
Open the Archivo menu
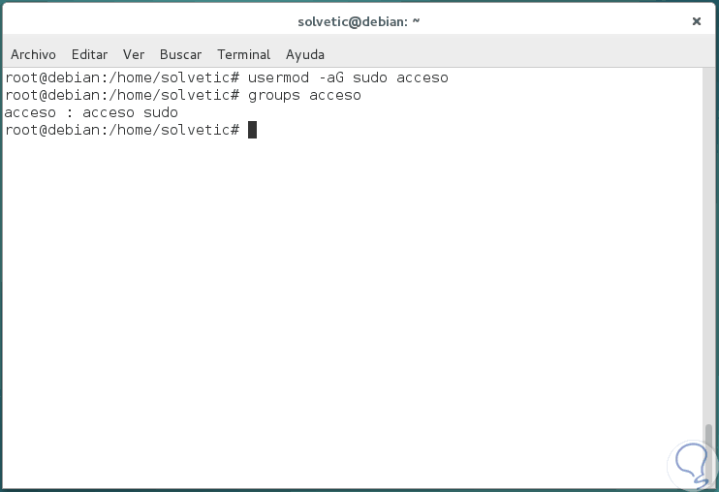click(x=33, y=54)
